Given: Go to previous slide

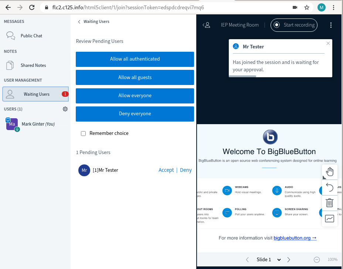Looking at the screenshot, I should pyautogui.click(x=247, y=260).
